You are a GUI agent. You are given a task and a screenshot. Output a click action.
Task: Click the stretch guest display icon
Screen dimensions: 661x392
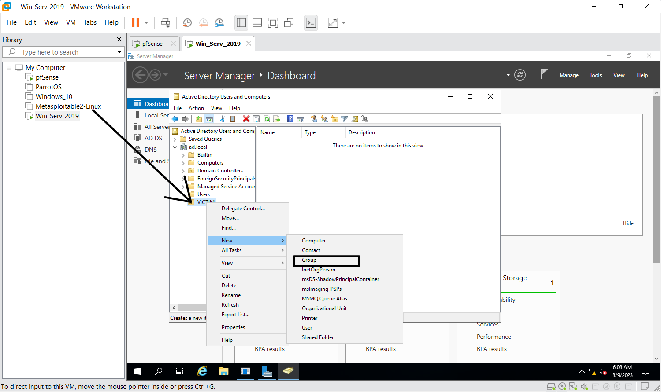pos(333,23)
